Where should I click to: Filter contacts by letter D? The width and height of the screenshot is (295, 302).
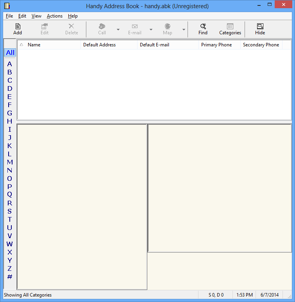coord(10,88)
